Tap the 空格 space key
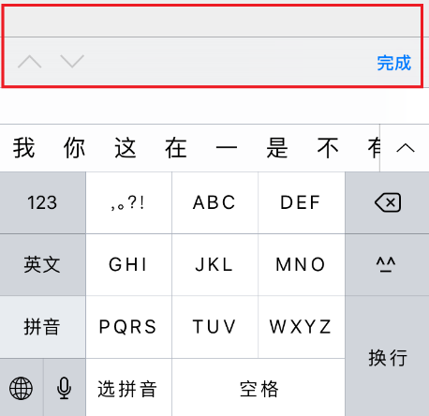This screenshot has height=416, width=429. [259, 388]
